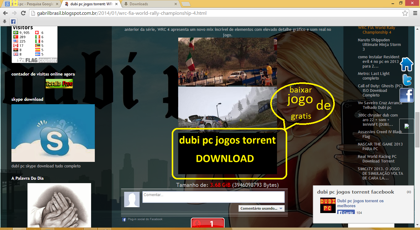Image resolution: width=420 pixels, height=230 pixels.
Task: Dismiss the Facebook popup with (x)
Action: tap(409, 192)
